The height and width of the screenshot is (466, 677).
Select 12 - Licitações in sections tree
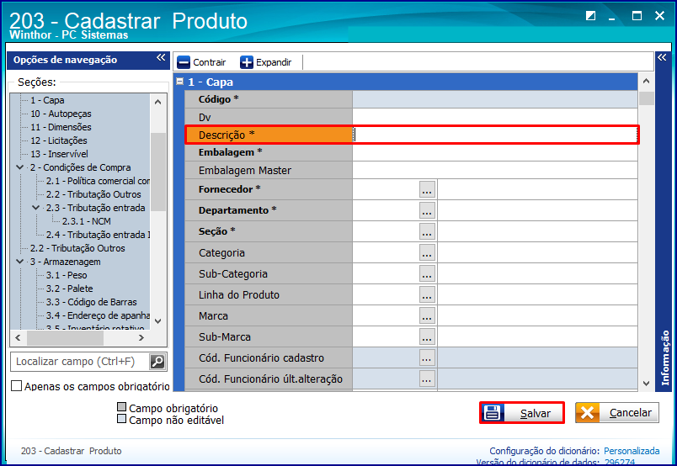tap(59, 140)
